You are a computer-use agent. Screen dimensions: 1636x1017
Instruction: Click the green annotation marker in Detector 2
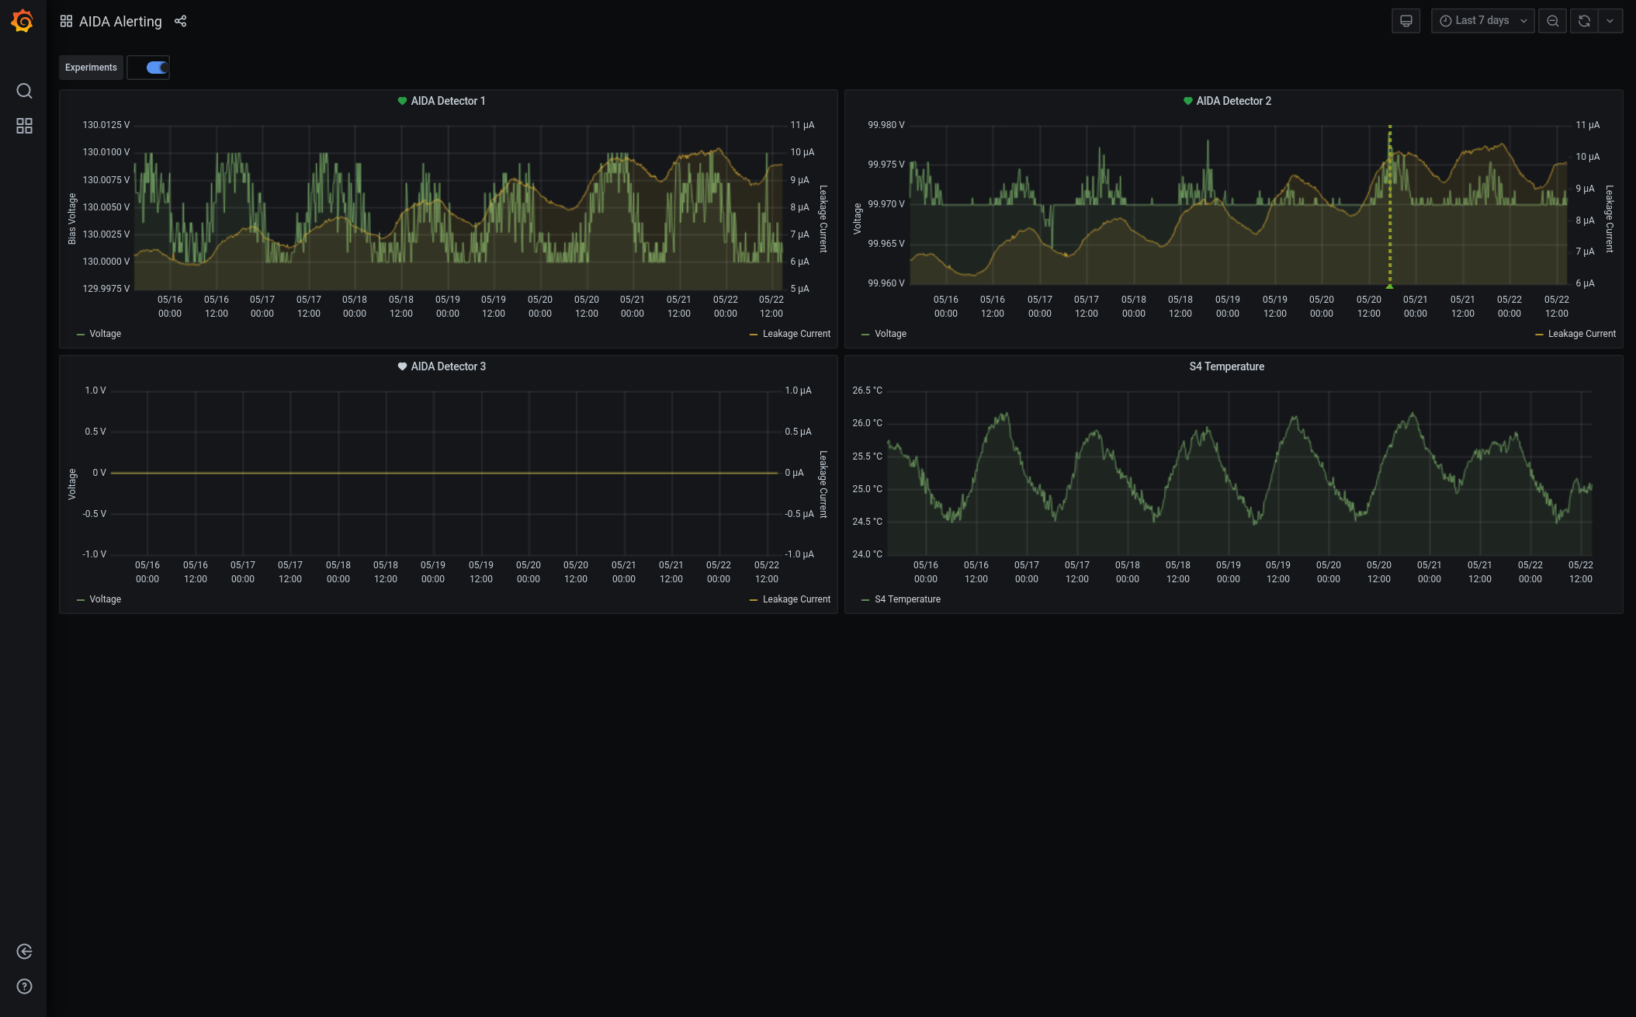tap(1390, 286)
